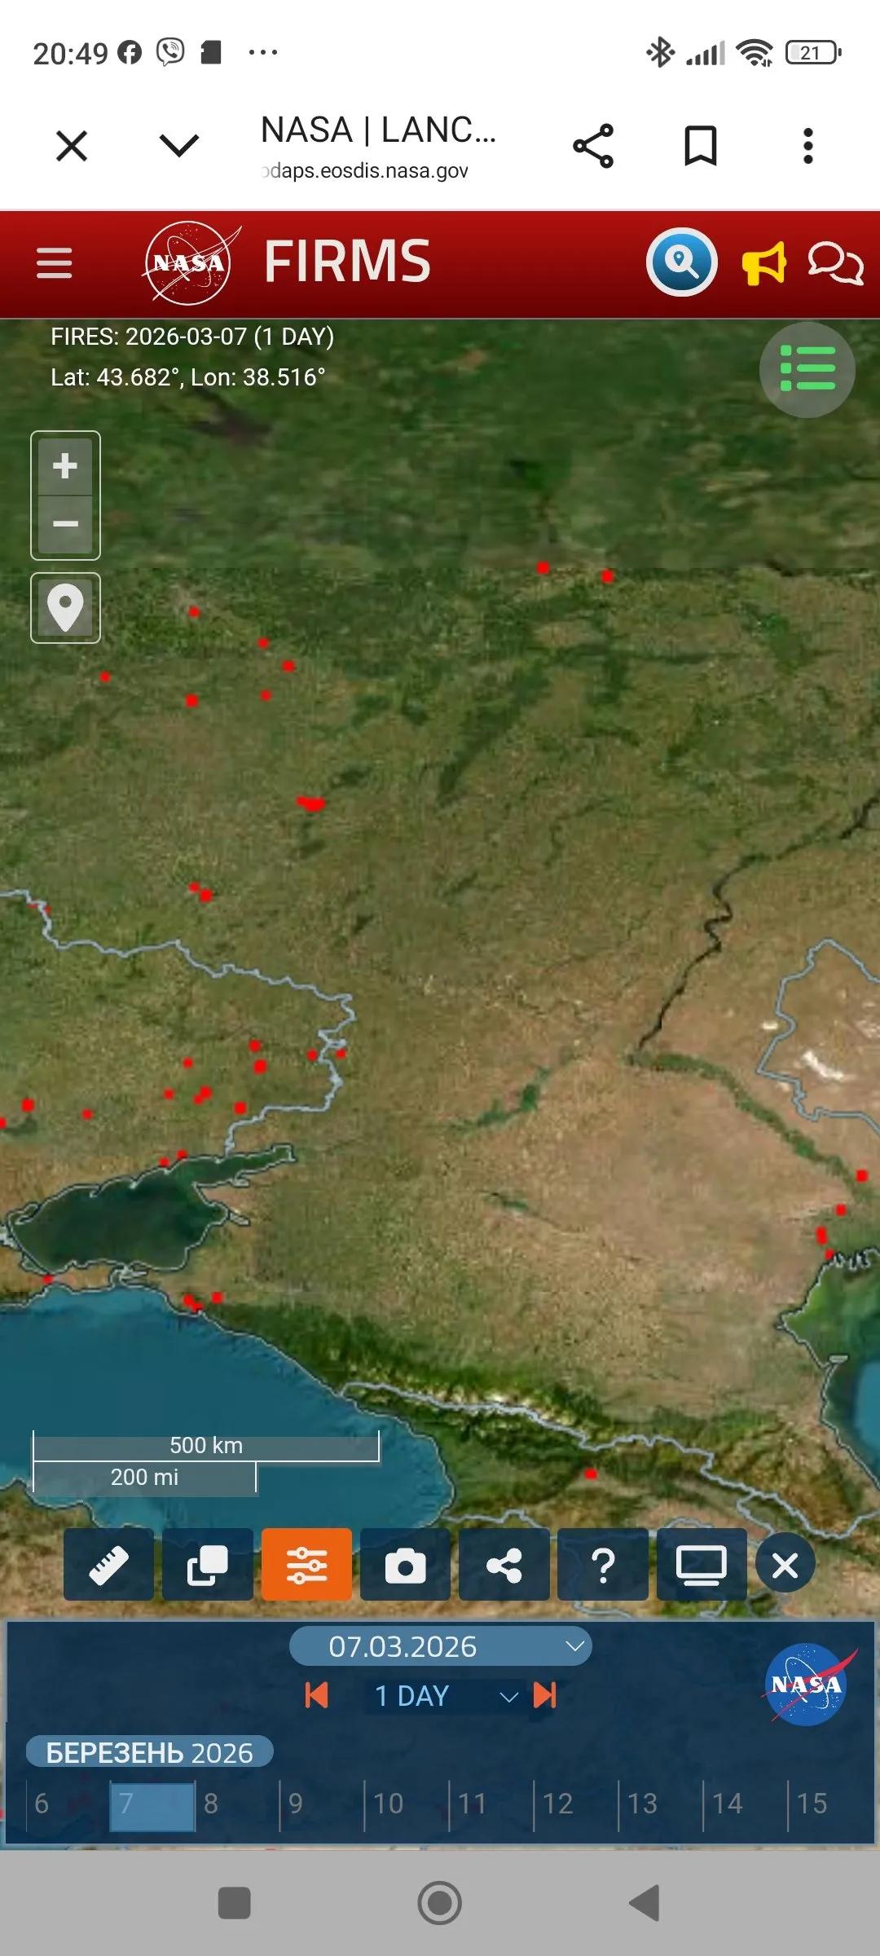This screenshot has height=1956, width=880.
Task: Click the 200 mi scale bar
Action: point(145,1478)
